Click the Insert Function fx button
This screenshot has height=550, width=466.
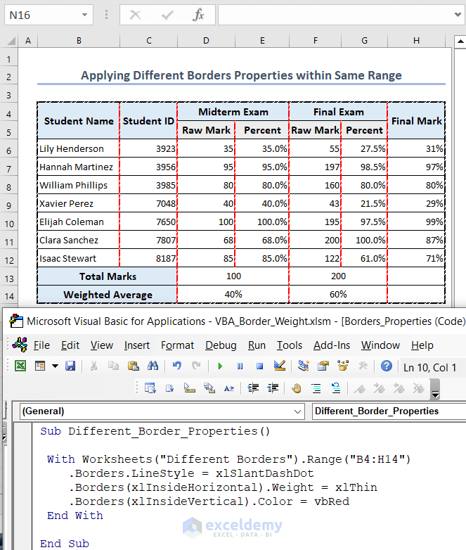198,15
